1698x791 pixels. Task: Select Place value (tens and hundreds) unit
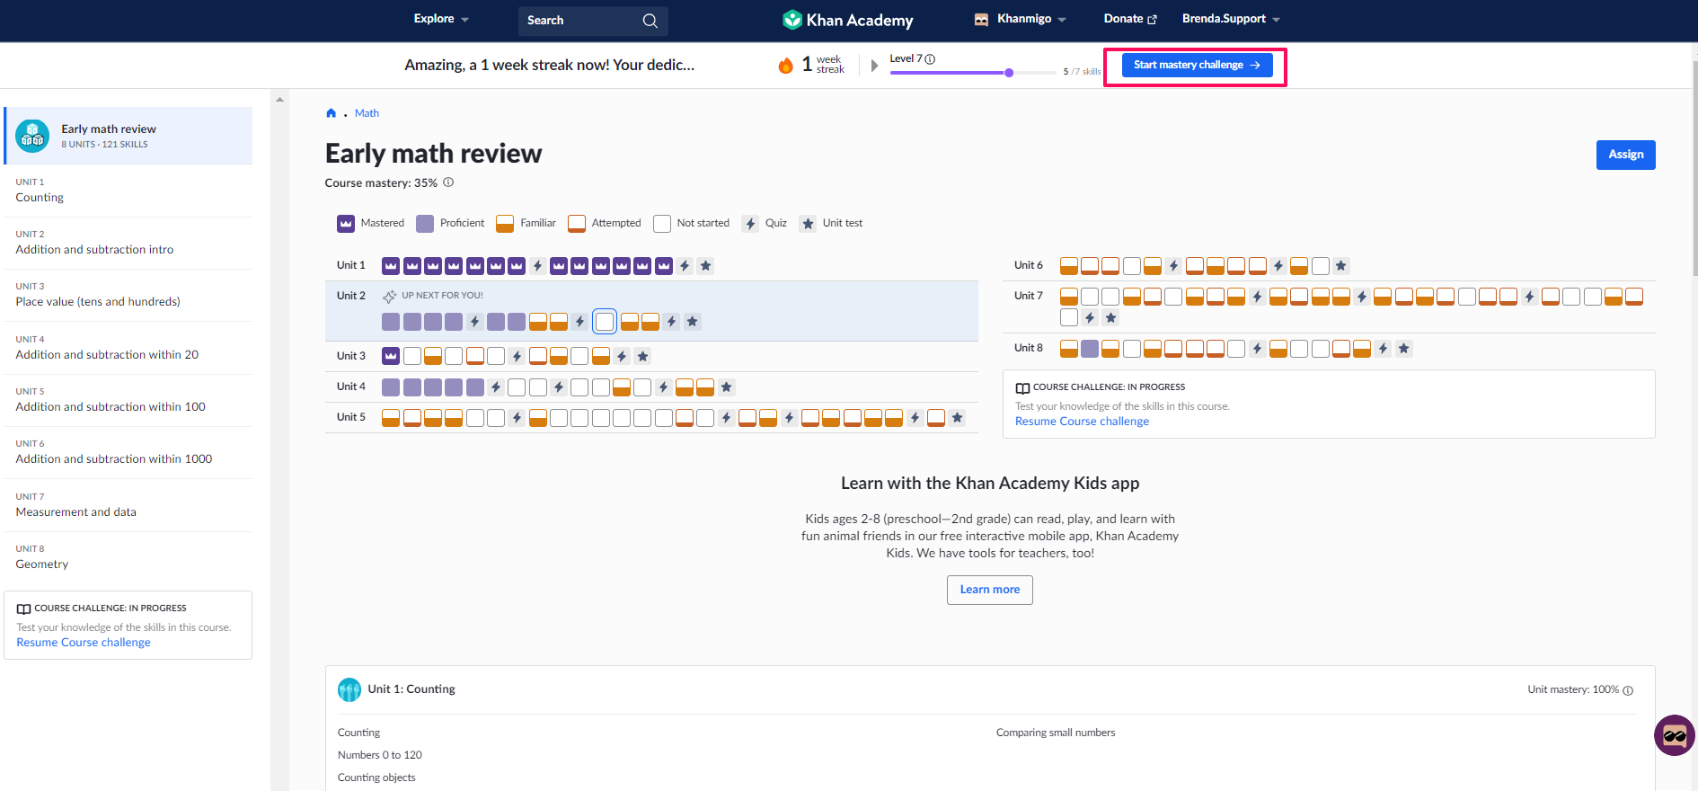(x=128, y=295)
